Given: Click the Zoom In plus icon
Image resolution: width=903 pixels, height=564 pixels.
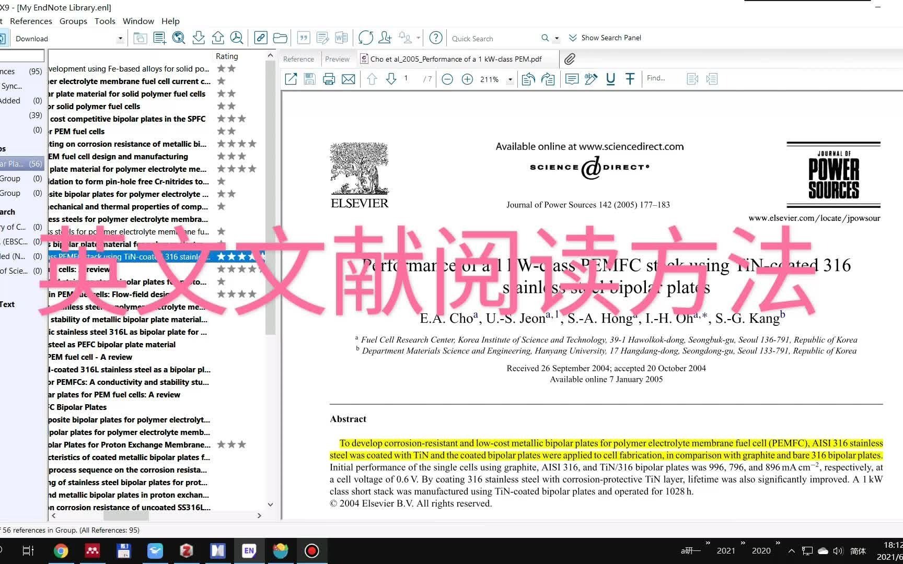Looking at the screenshot, I should tap(467, 79).
